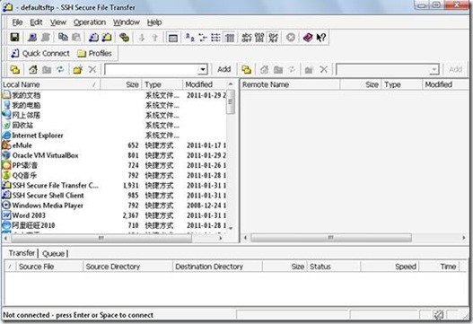This screenshot has width=473, height=324.
Task: Click Quick Connect button
Action: coord(40,53)
